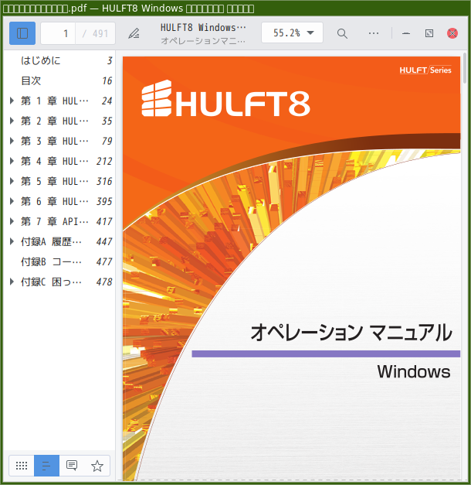Screen dimensions: 471x485
Task: Expand 付録C 困っ outline entry
Action: [12, 282]
